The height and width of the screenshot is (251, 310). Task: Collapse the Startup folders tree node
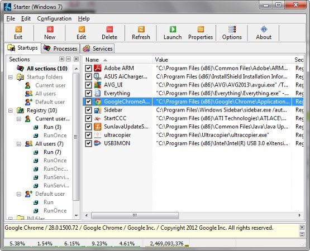(x=11, y=77)
